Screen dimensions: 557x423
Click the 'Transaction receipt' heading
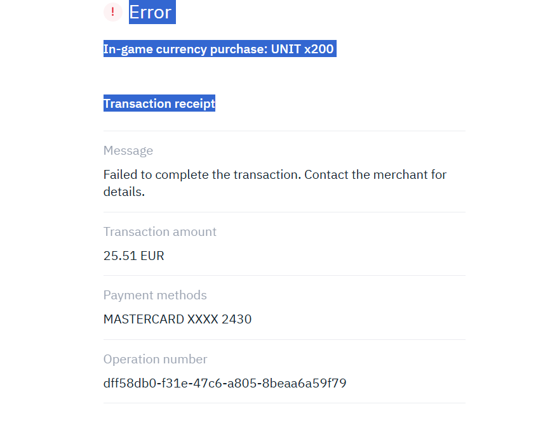159,103
